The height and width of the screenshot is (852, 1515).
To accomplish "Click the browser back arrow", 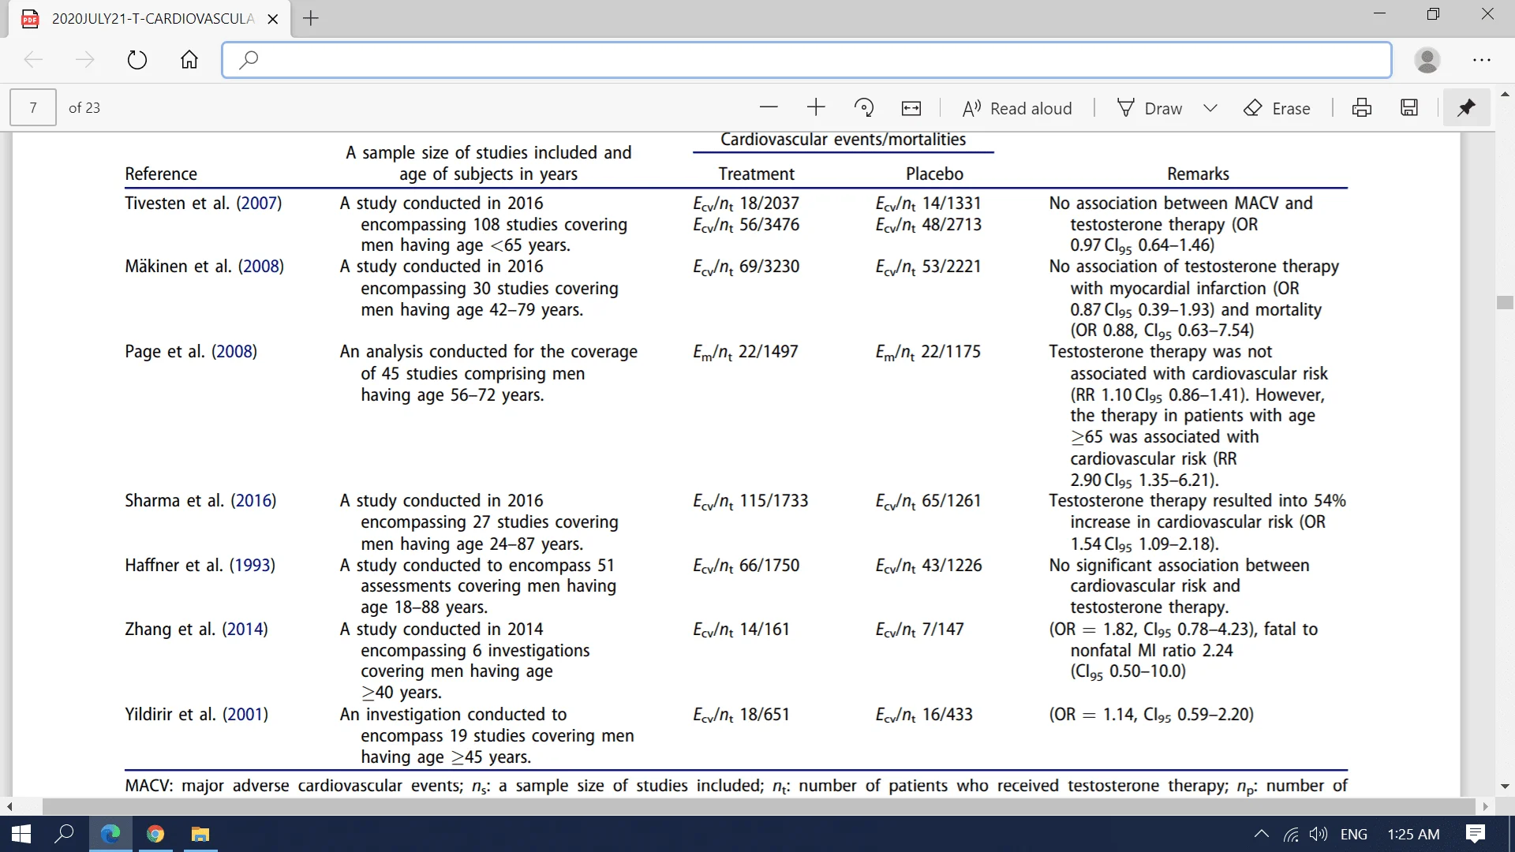I will [33, 60].
